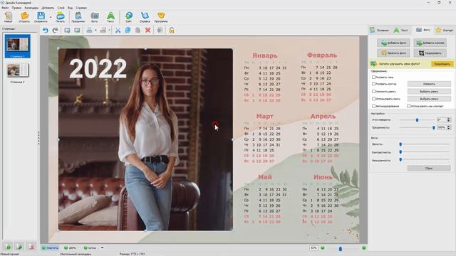Click the Заменить фото button

point(393,53)
